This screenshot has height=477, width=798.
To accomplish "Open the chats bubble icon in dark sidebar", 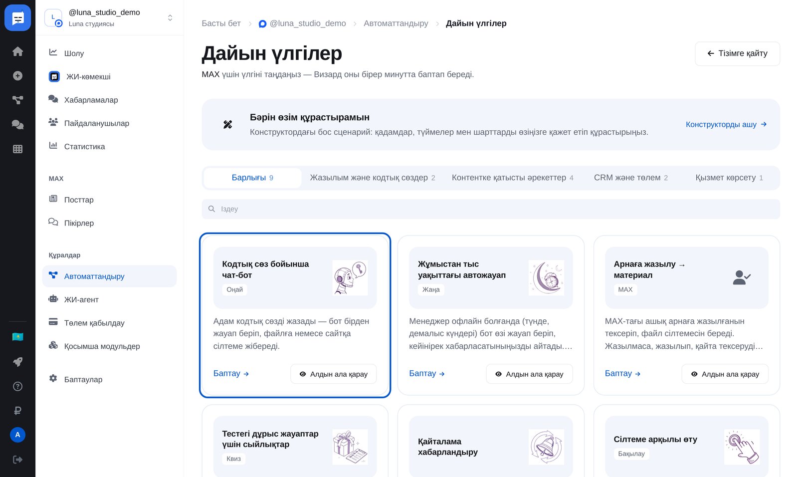I will click(17, 125).
